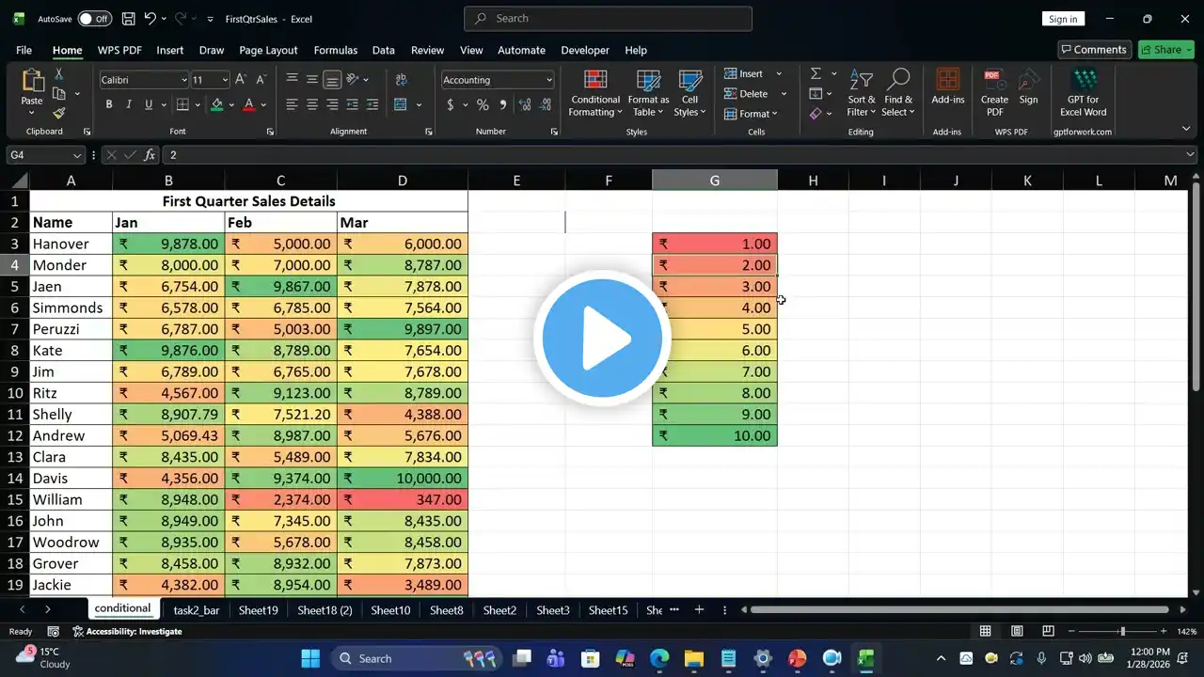The height and width of the screenshot is (677, 1204).
Task: Switch to the Page Layout ribbon tab
Action: coord(268,50)
